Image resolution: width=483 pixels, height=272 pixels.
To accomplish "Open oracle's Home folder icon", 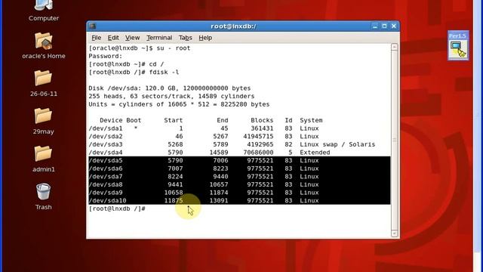I will pyautogui.click(x=44, y=41).
